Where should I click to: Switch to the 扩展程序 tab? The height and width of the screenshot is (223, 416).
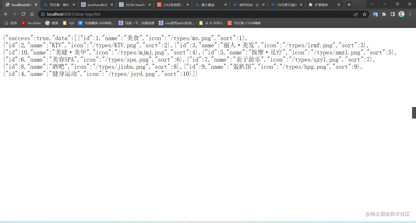[x=324, y=5]
